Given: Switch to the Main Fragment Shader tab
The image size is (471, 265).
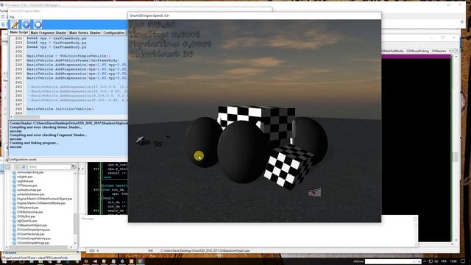Looking at the screenshot, I should [x=48, y=32].
